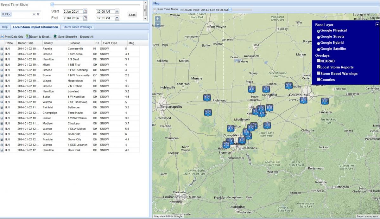
Task: Select Google Physical base layer
Action: (319, 31)
